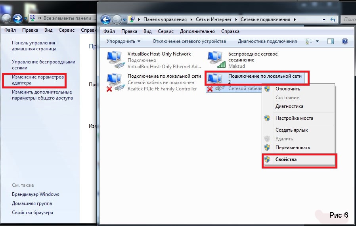Viewport: 356px width, 226px height.
Task: Toggle the preview pane icon
Action: [331, 41]
